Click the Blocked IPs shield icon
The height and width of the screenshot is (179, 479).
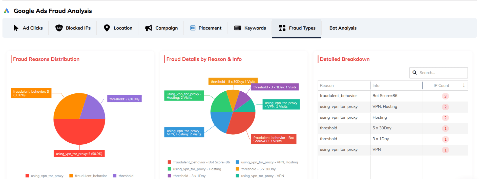59,28
